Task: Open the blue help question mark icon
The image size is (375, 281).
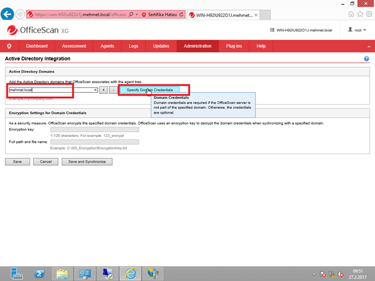Action: pyautogui.click(x=367, y=59)
